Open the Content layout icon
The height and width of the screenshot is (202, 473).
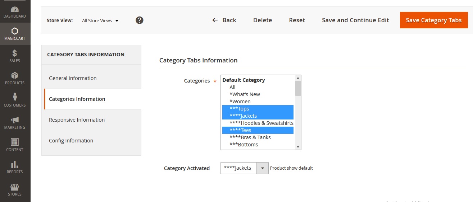pos(15,142)
